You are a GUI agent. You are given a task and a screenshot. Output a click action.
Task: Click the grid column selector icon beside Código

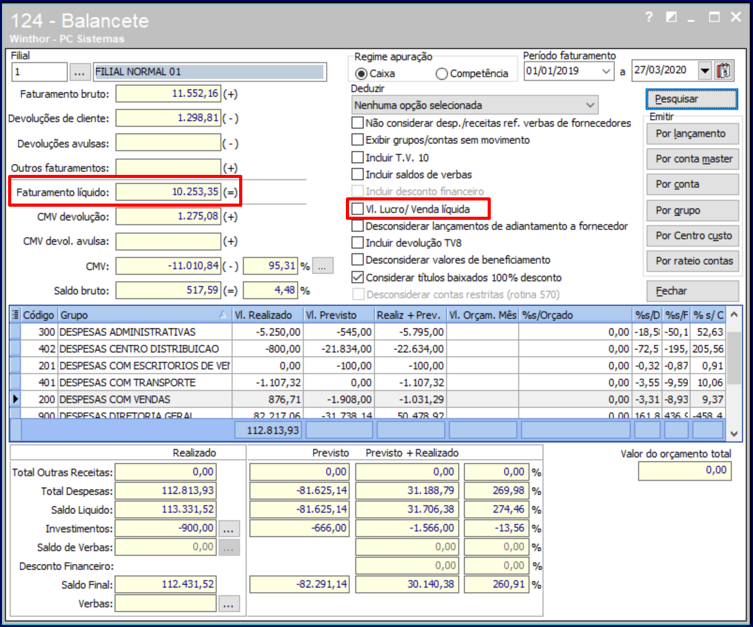pos(16,315)
